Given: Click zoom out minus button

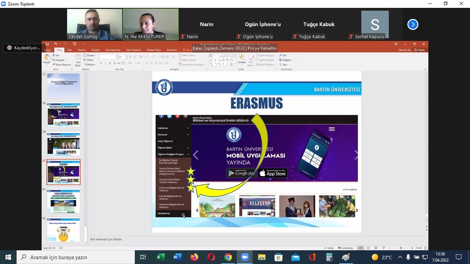Looking at the screenshot, I should pos(389,248).
